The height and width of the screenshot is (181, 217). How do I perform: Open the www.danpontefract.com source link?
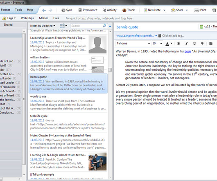click(135, 36)
